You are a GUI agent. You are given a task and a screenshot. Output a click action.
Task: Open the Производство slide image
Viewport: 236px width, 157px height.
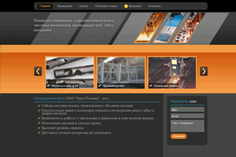121,70
